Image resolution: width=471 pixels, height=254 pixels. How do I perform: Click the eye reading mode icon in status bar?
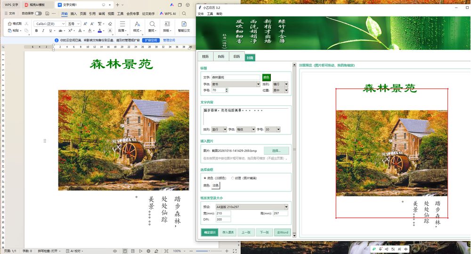(x=115, y=251)
